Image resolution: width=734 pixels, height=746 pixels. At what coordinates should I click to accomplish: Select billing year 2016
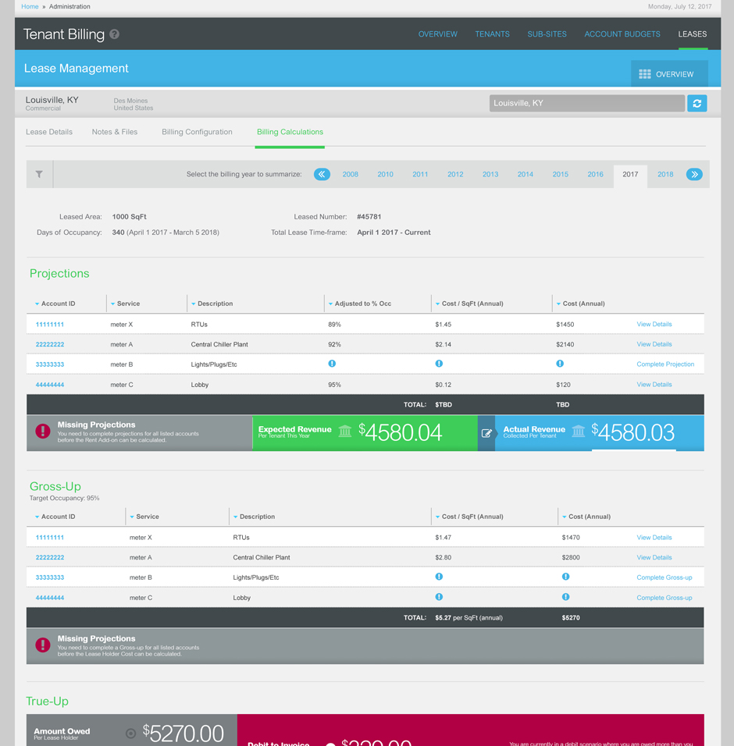[x=595, y=174]
